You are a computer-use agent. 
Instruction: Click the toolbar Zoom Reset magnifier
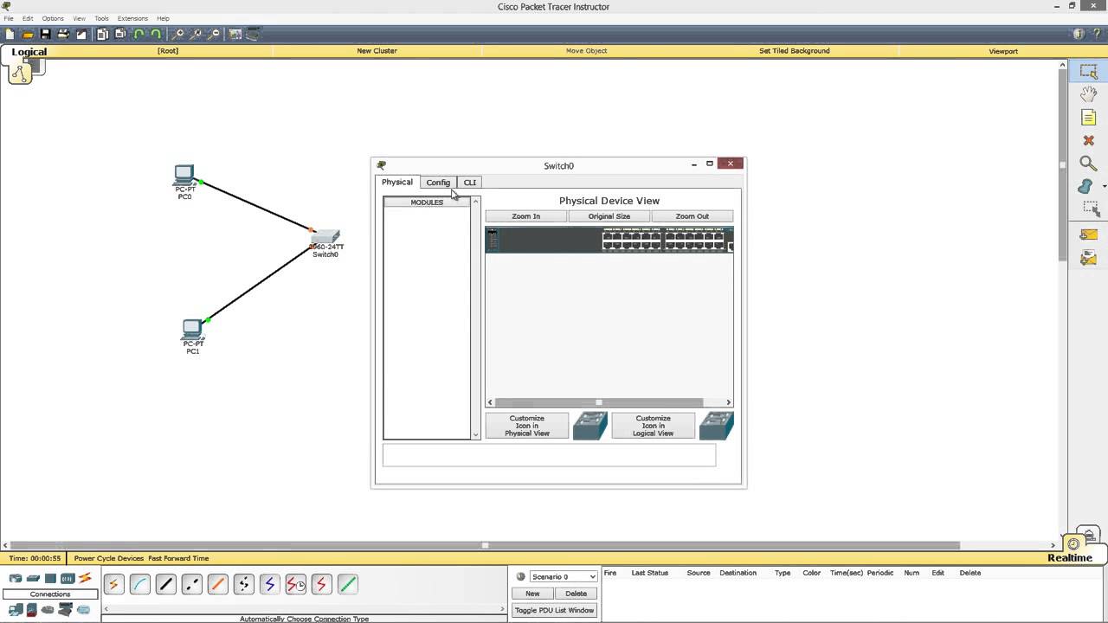[196, 35]
